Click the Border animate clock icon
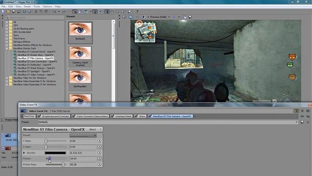The height and width of the screenshot is (176, 312). click(99, 153)
